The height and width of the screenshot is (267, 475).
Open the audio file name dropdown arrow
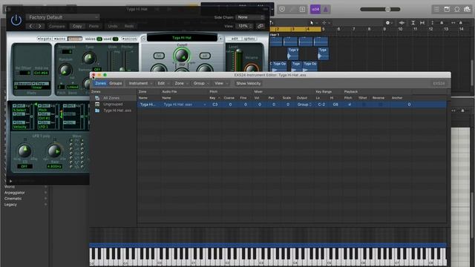pyautogui.click(x=205, y=105)
